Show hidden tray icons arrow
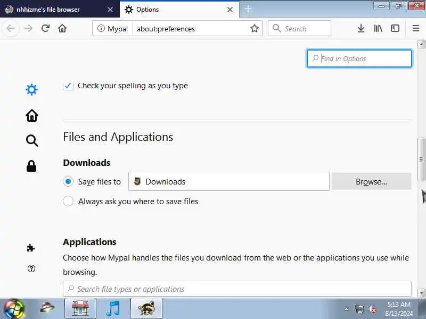The image size is (426, 319). 347,309
